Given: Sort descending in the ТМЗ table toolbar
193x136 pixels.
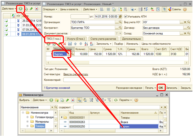Looking at the screenshot, I should (92, 44).
